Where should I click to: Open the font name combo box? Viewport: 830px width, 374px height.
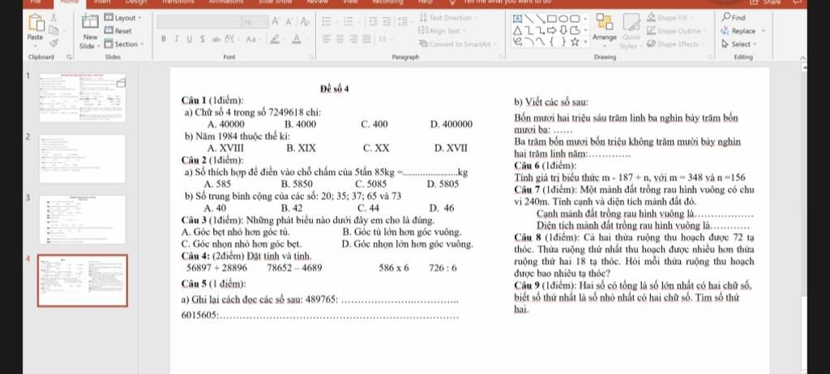click(199, 22)
